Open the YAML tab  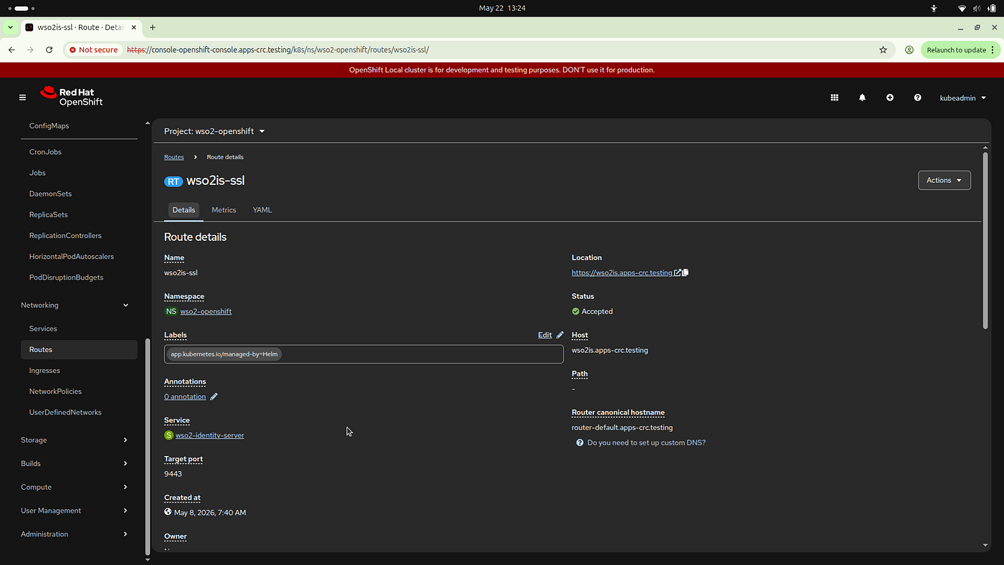262,210
